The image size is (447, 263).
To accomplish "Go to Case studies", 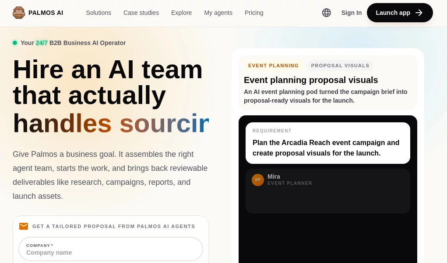I will point(141,13).
